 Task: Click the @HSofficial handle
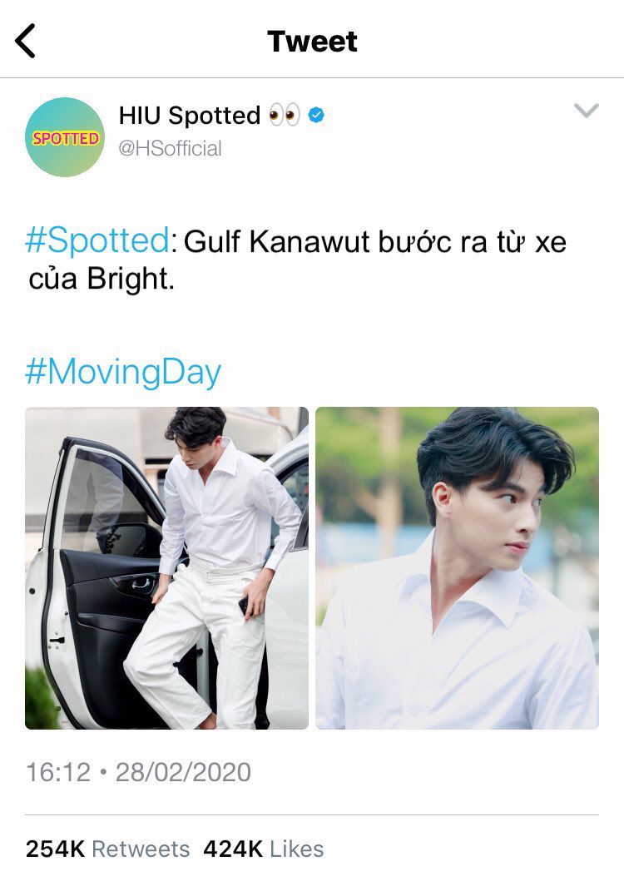(x=170, y=148)
